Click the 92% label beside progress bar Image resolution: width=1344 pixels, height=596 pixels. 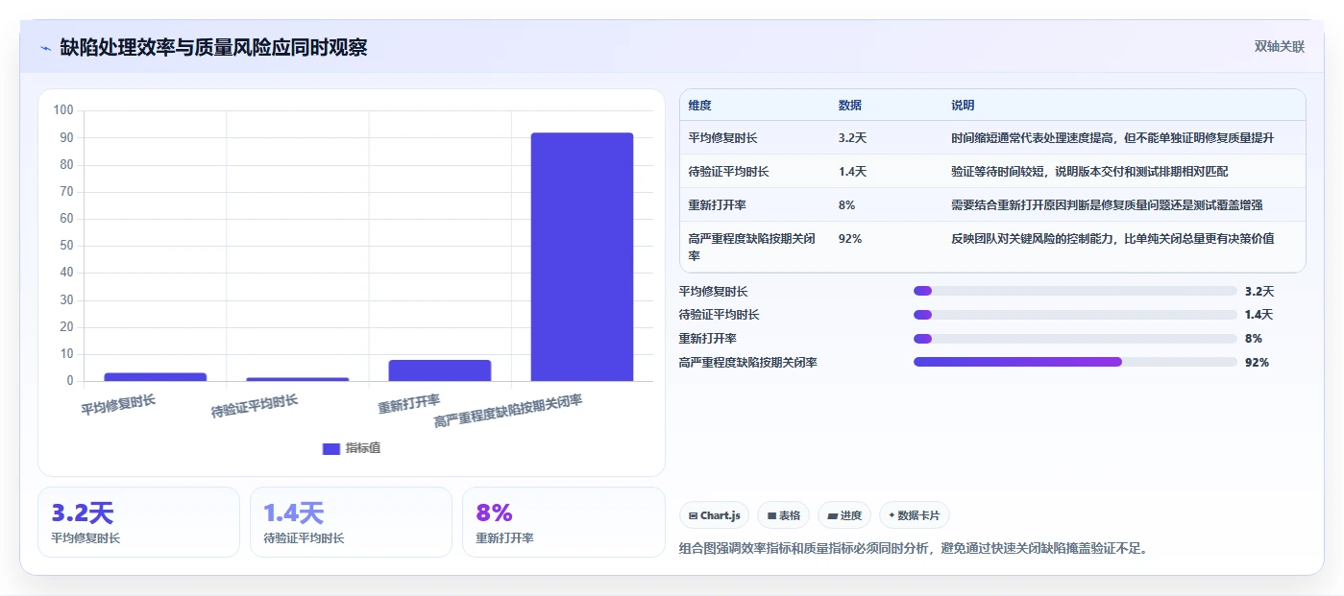[1257, 363]
